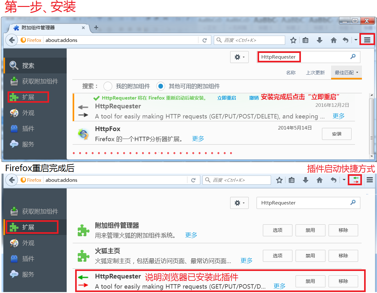The image size is (377, 293).
Task: Click 移除 for 附加组件管理器
Action: pos(343,230)
